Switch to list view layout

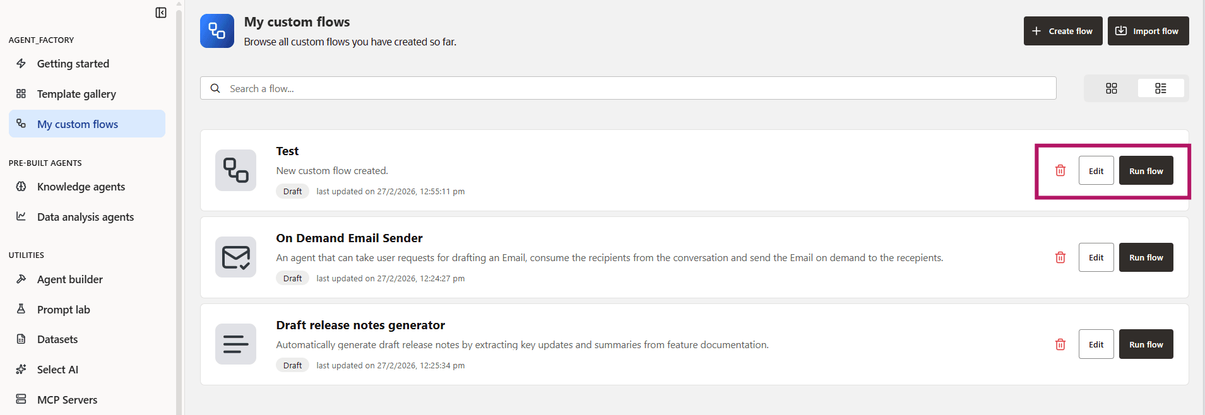1161,88
